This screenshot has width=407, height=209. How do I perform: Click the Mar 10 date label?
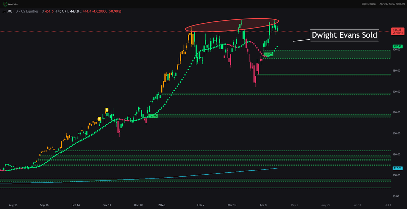(232, 205)
